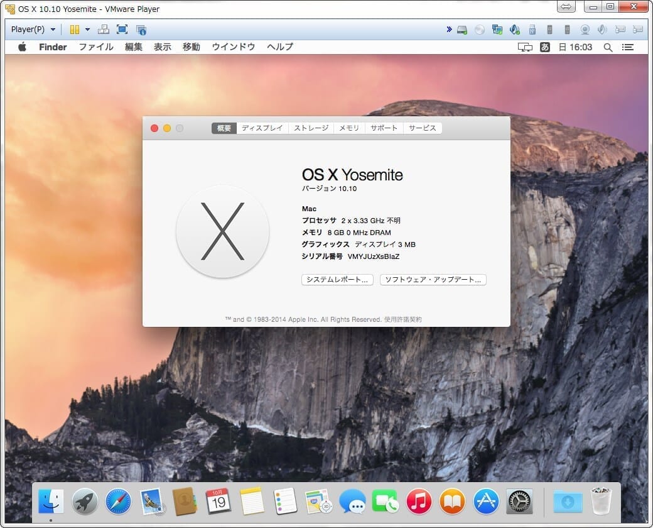Open the Trash in the Dock

[601, 501]
